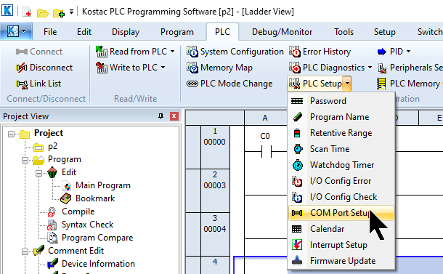The width and height of the screenshot is (443, 274).
Task: Create new project from quick access icon
Action: [x=27, y=12]
